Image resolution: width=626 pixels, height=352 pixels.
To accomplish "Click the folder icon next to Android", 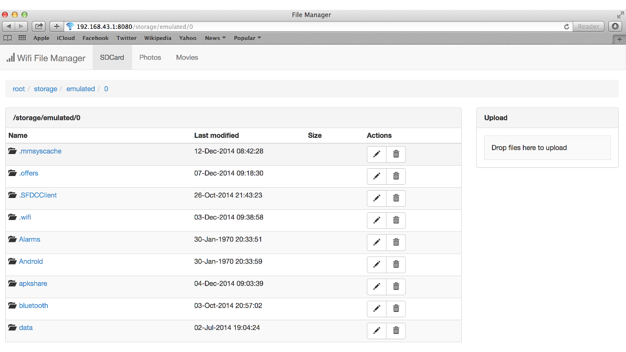I will [12, 261].
